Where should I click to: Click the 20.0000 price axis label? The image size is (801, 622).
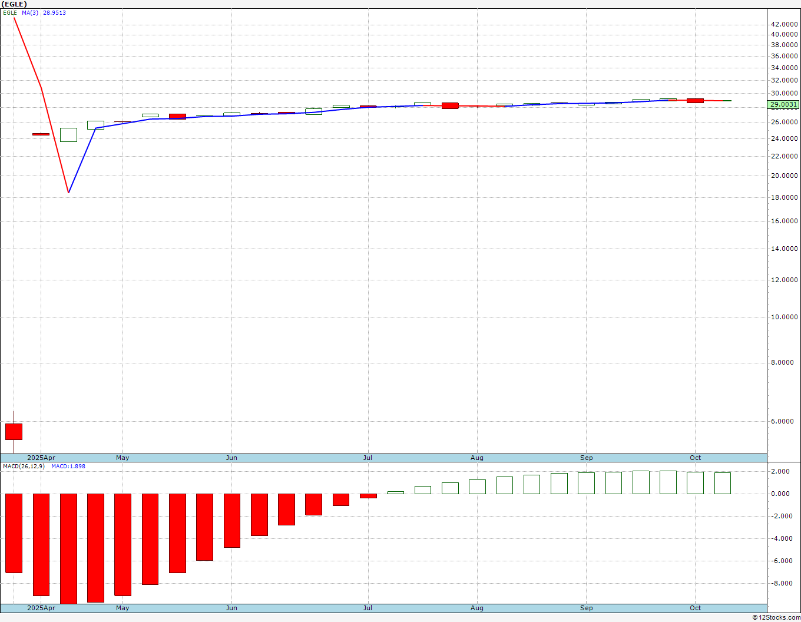(x=784, y=176)
